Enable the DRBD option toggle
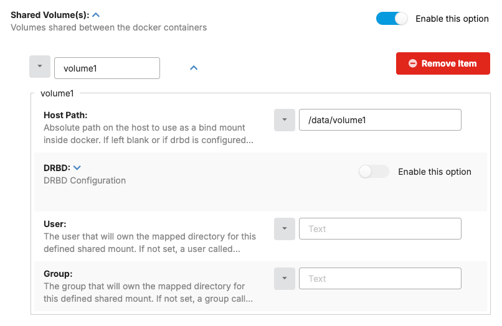Screen dimensions: 502x326 tap(374, 172)
